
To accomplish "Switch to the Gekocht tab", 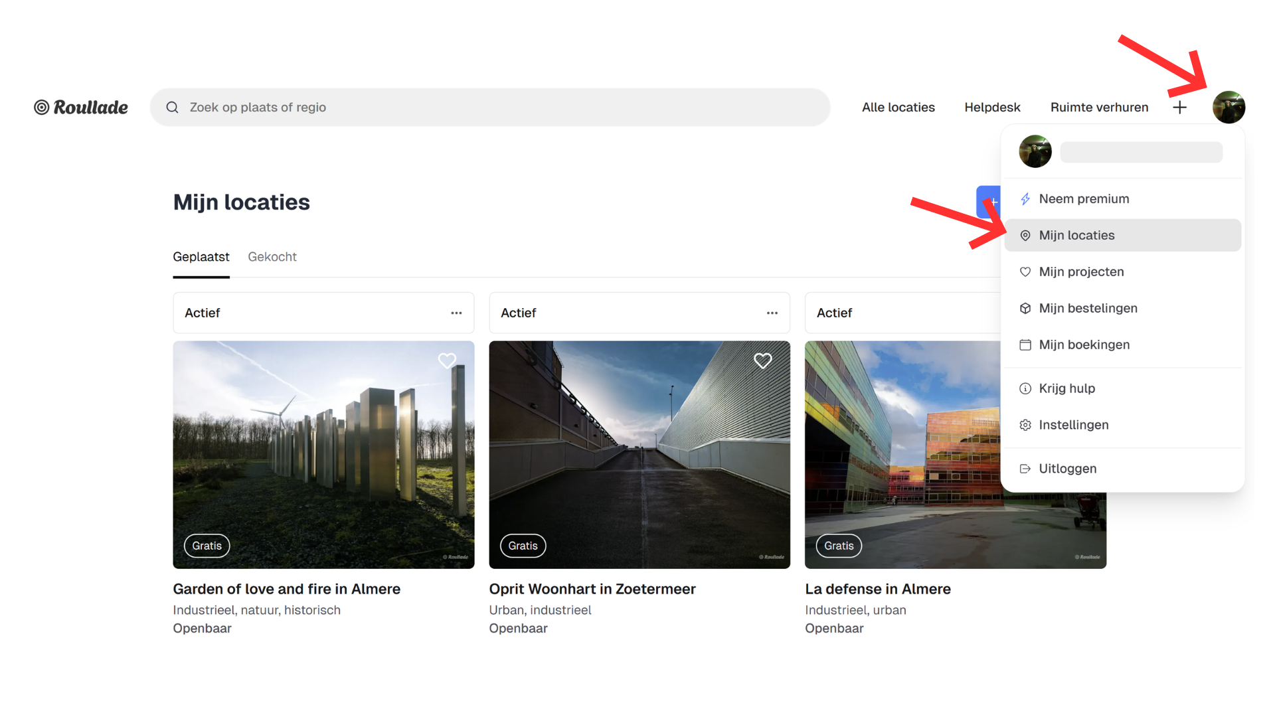I will pos(272,257).
